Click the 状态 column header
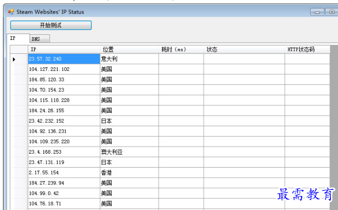The image size is (338, 210). (x=244, y=49)
